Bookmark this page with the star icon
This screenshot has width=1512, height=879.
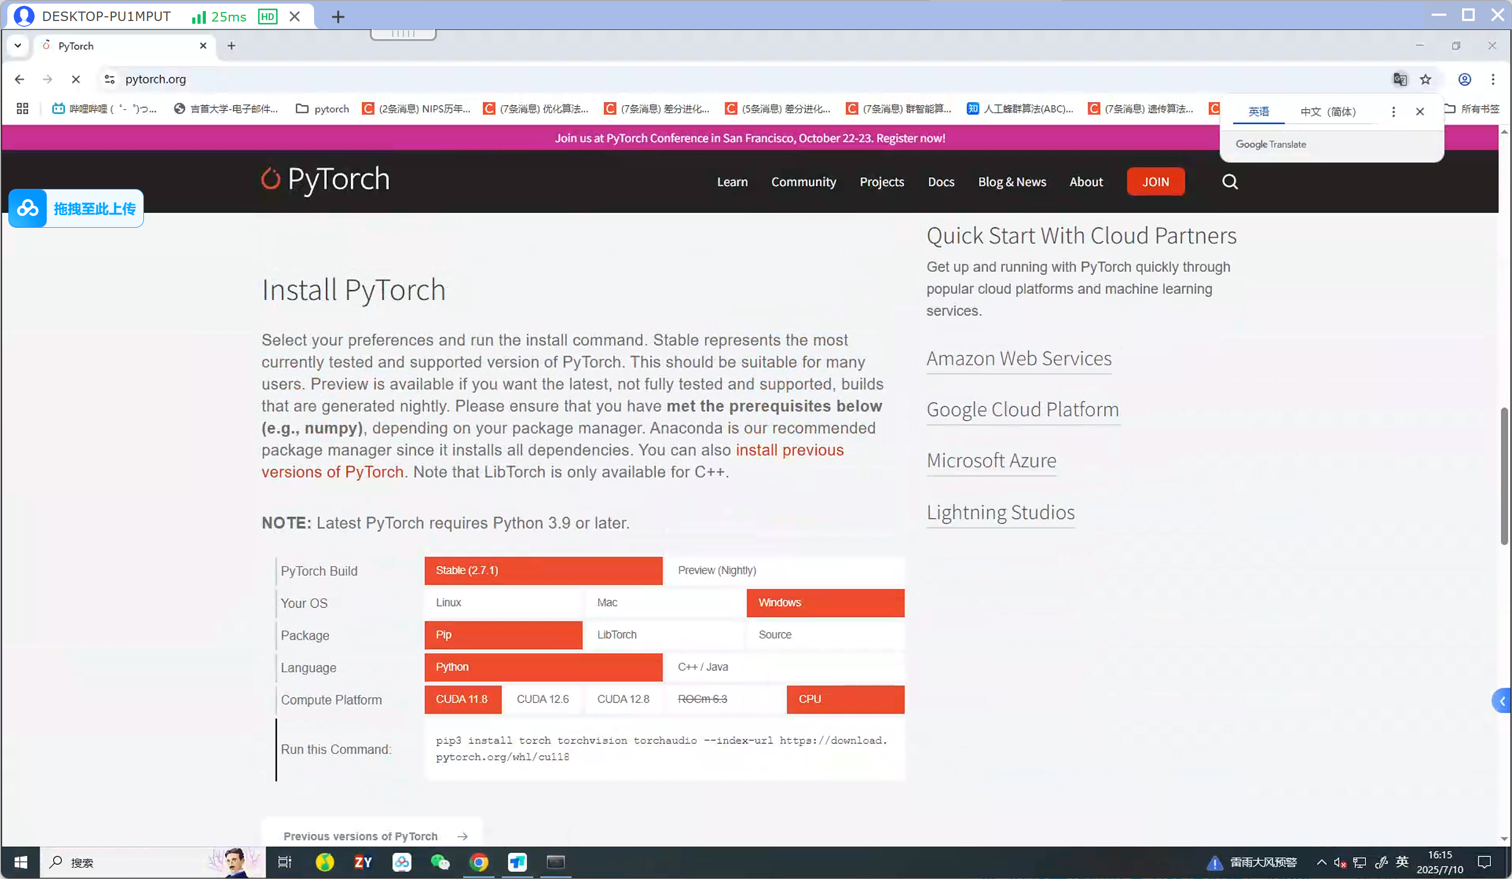[x=1425, y=79]
